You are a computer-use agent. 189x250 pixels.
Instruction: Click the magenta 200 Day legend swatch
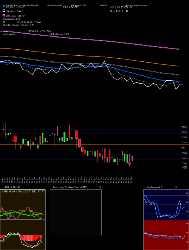[x=4, y=15]
